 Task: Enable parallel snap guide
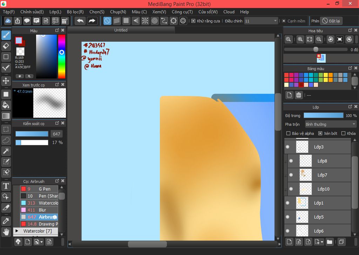point(117,21)
